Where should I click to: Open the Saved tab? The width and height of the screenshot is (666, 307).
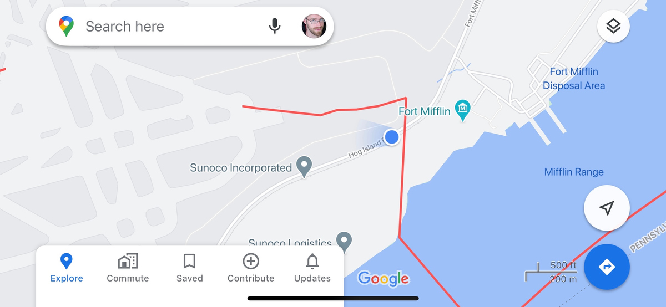click(x=189, y=268)
